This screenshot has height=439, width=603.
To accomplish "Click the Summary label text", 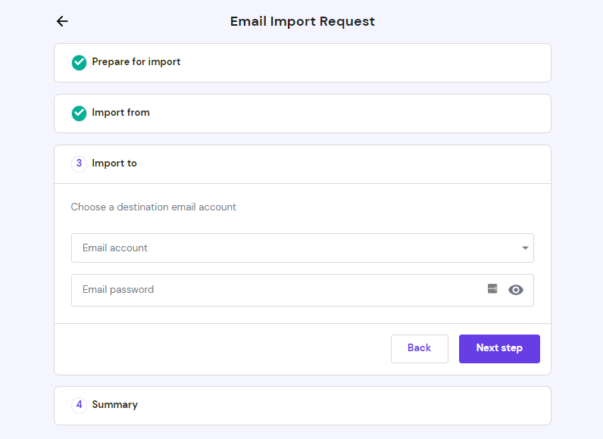I will tap(114, 405).
